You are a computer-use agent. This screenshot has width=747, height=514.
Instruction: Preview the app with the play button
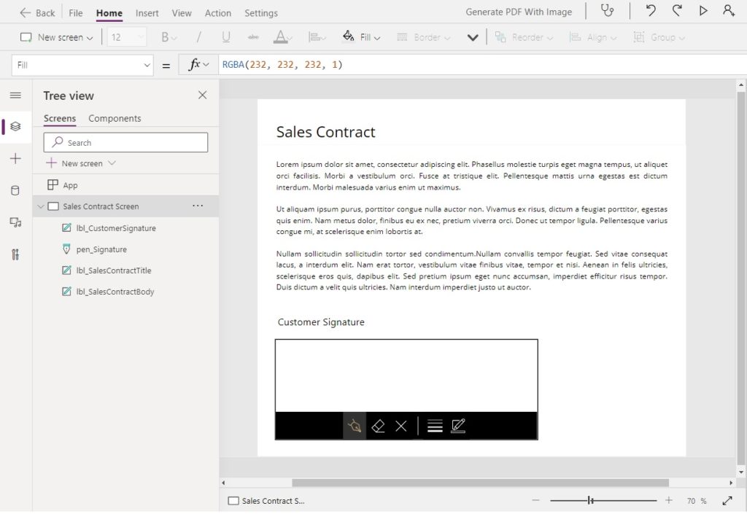[703, 12]
